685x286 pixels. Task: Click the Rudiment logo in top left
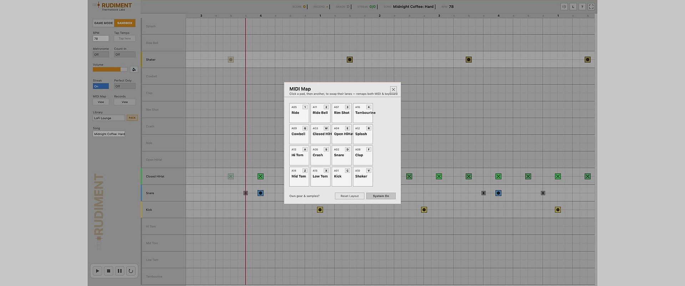tap(112, 6)
